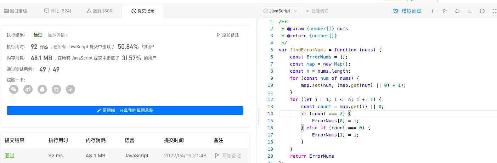The image size is (497, 163).
Task: Click the 内存消耗 column header
Action: point(96,140)
